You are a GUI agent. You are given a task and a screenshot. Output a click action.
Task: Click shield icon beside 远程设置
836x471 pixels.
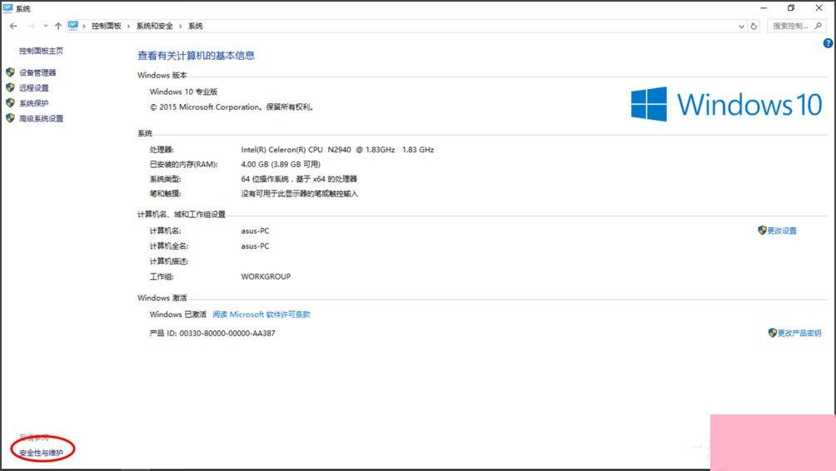(x=10, y=87)
